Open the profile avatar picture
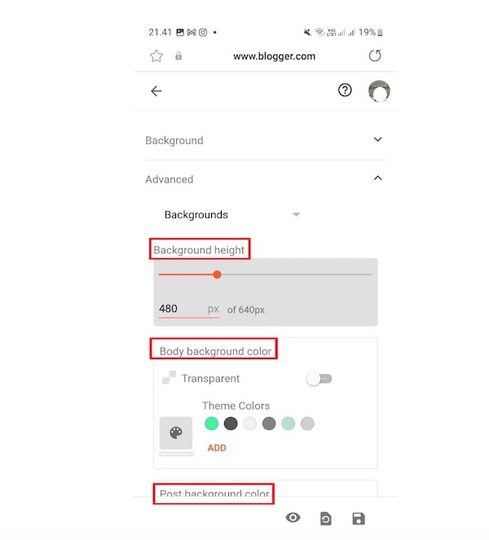The image size is (489, 540). pyautogui.click(x=379, y=91)
